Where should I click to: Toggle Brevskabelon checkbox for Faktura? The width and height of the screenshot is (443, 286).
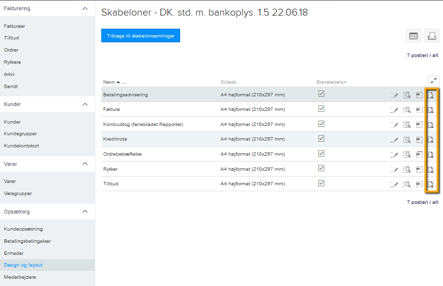coord(321,109)
